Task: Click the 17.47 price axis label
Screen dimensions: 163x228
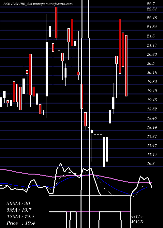Action: (x=152, y=145)
